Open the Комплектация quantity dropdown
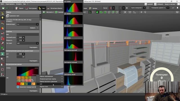 pyautogui.click(x=28, y=24)
